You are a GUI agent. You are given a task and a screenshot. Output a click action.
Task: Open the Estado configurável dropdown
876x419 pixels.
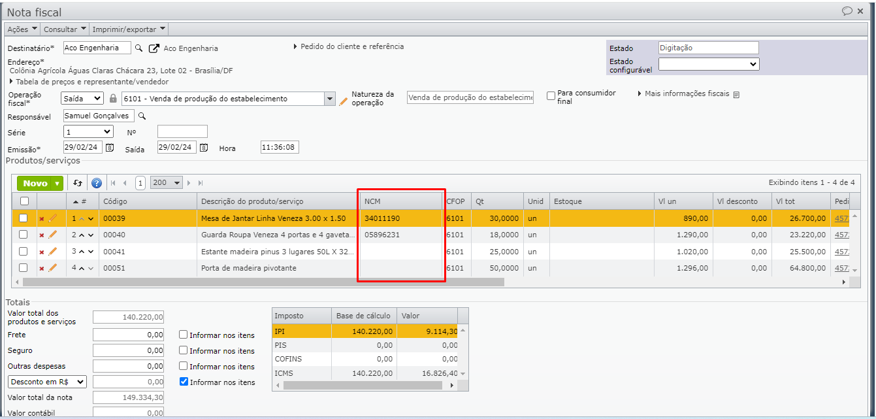(709, 64)
